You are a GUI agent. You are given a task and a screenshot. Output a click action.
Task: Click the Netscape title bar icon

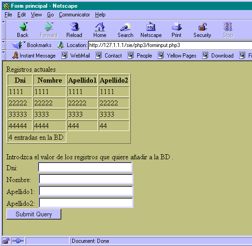click(6, 6)
